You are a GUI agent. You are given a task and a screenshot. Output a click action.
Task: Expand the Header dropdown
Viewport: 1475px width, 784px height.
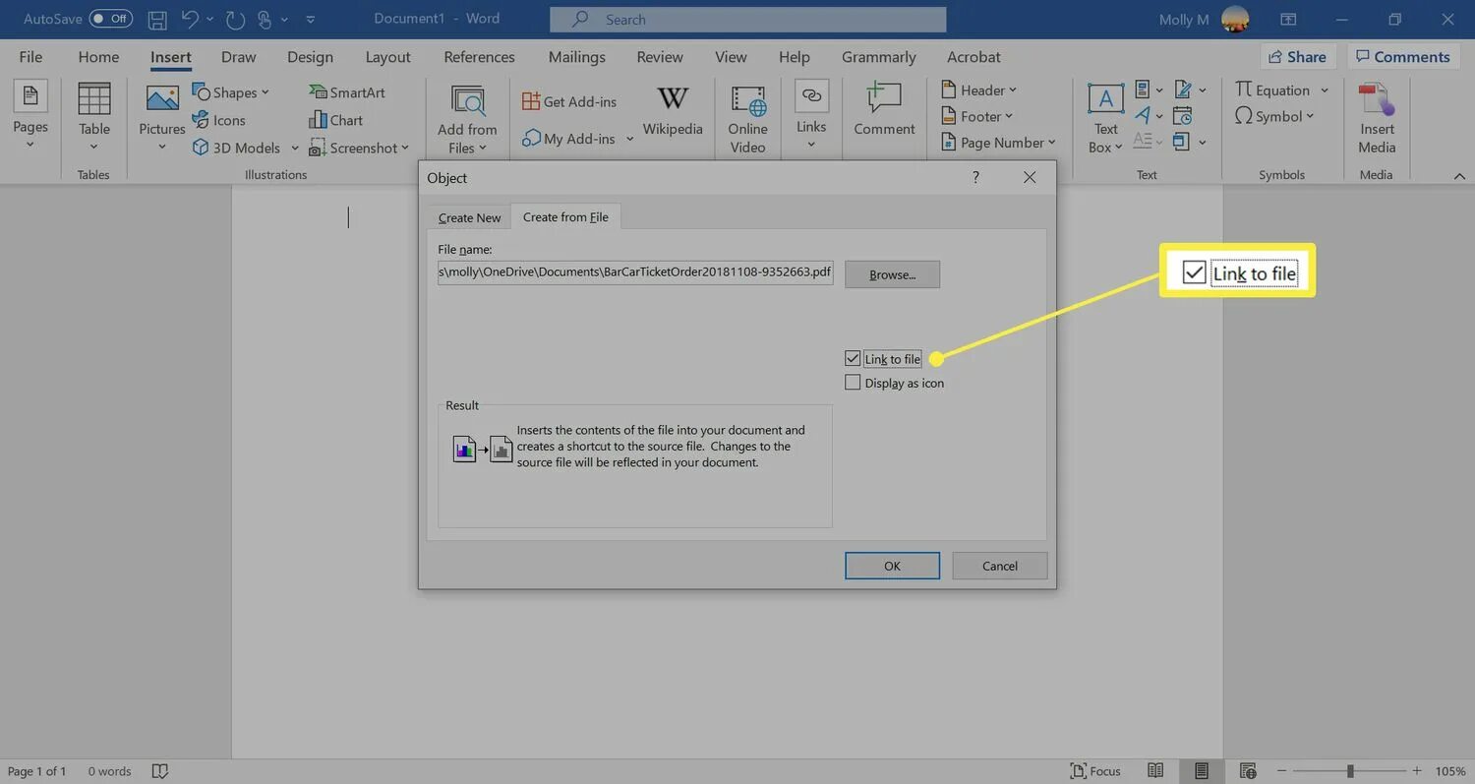tap(1013, 90)
